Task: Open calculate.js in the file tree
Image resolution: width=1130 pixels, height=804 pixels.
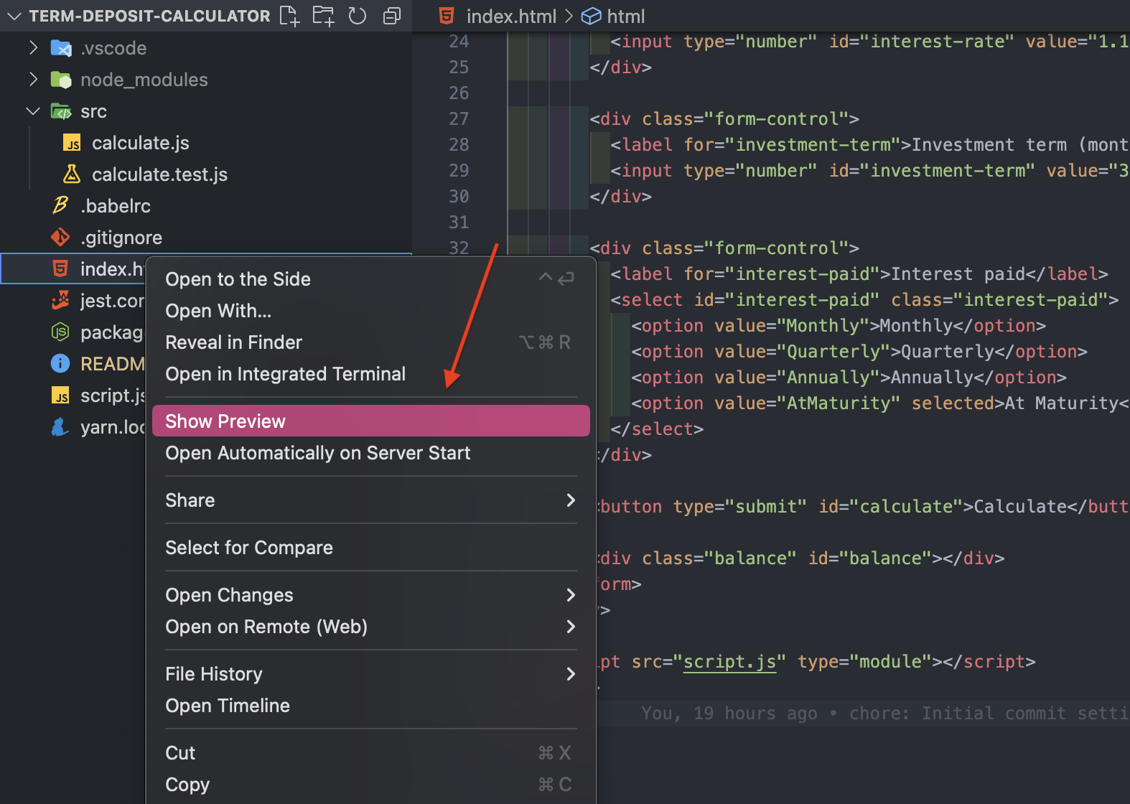Action: 141,143
